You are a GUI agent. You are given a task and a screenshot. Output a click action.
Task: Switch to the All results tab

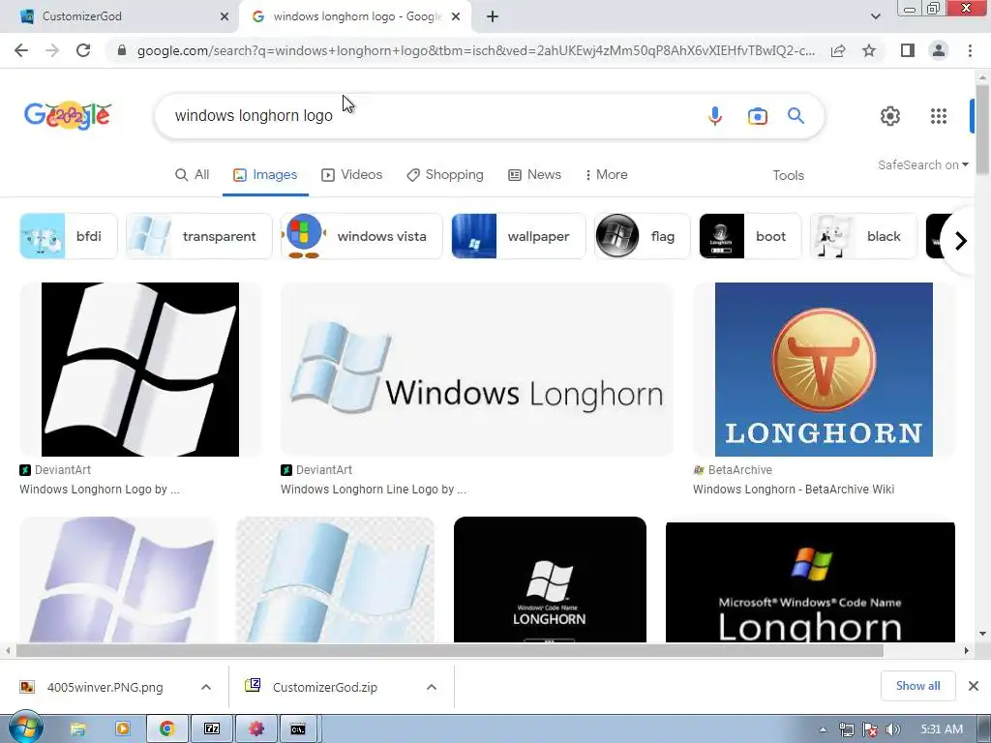(193, 174)
